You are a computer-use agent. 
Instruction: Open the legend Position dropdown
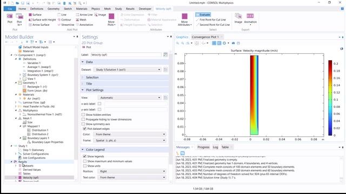click(x=132, y=171)
